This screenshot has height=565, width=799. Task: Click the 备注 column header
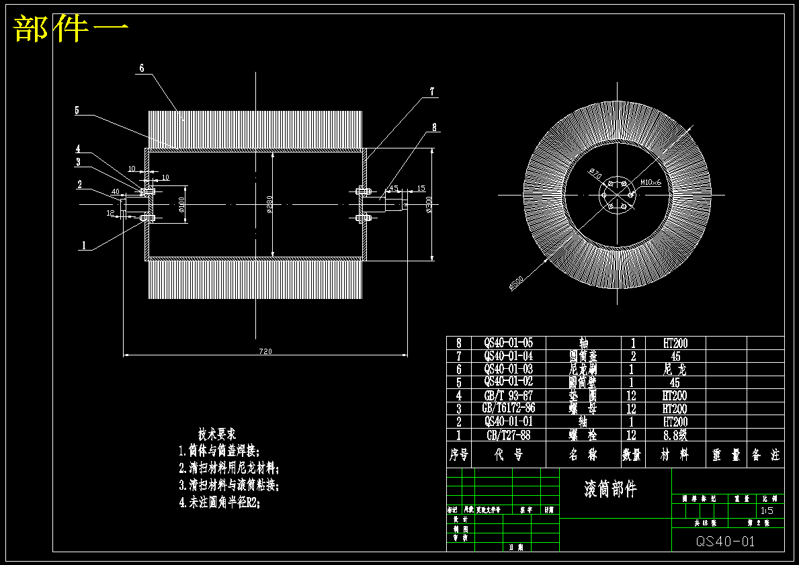[x=766, y=454]
